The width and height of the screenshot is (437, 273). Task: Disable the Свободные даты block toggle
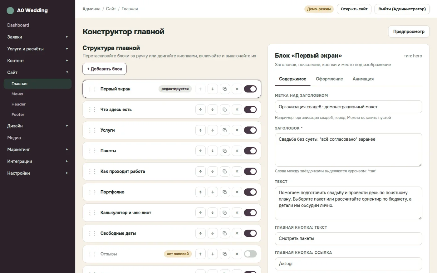250,233
